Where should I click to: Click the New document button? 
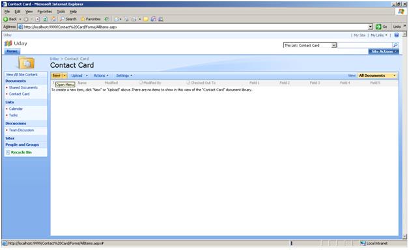pyautogui.click(x=57, y=76)
